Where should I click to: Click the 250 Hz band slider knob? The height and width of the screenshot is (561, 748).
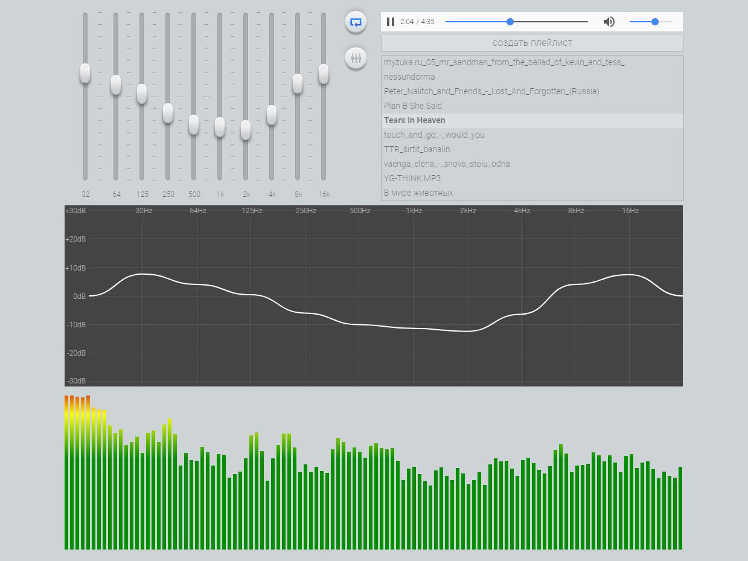click(x=168, y=113)
